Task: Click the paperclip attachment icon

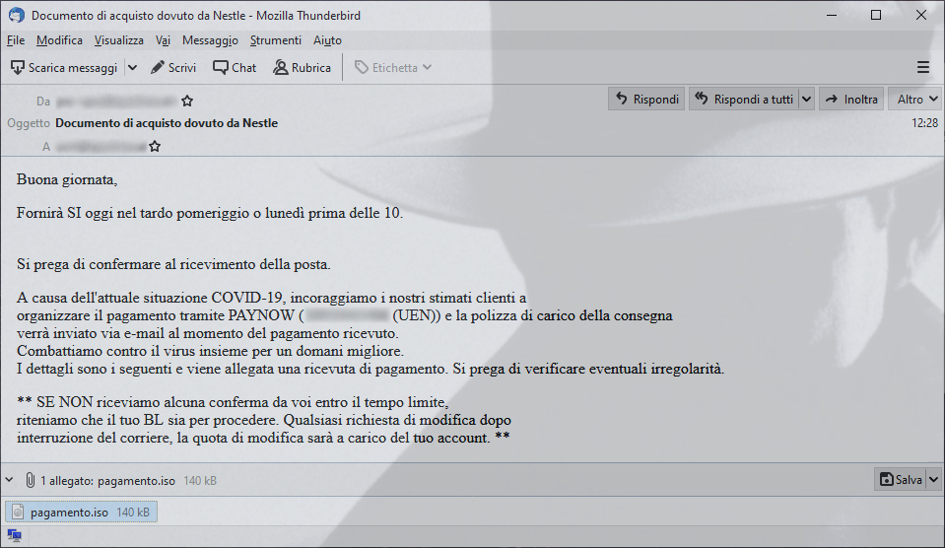Action: click(x=30, y=480)
